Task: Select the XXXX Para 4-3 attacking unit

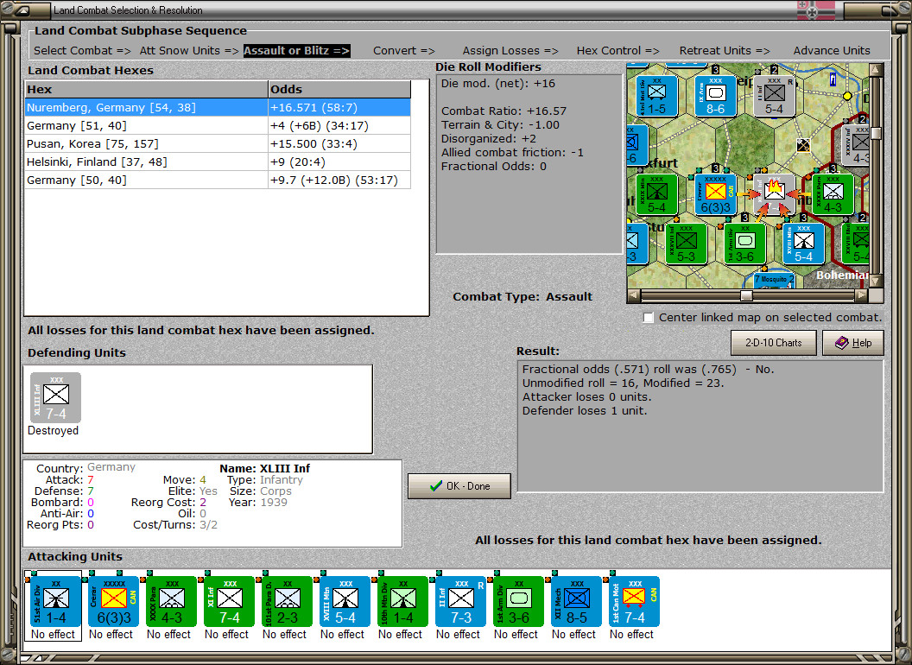Action: pos(171,602)
